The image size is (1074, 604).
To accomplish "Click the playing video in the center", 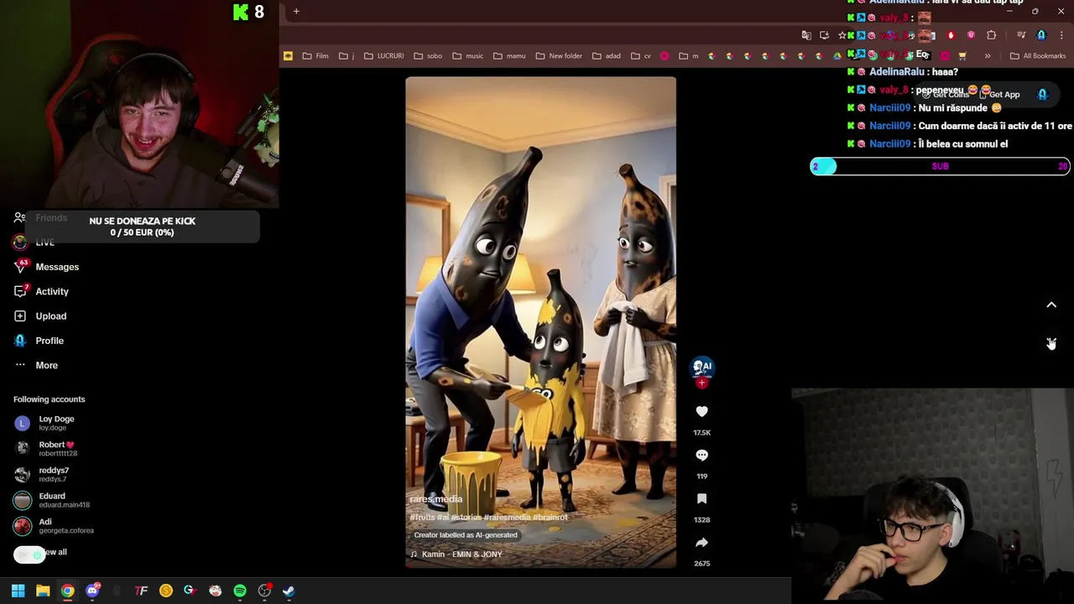I will (540, 322).
